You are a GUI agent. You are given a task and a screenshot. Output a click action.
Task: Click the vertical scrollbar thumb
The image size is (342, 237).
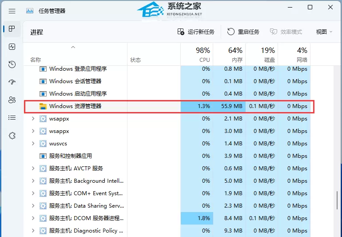(x=337, y=200)
